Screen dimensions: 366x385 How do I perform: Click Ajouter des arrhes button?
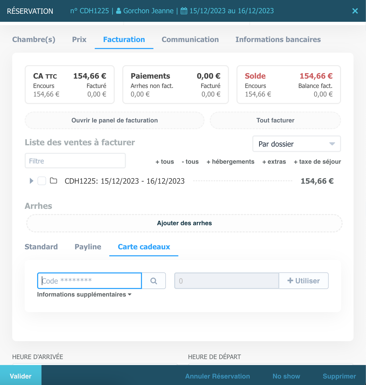184,223
